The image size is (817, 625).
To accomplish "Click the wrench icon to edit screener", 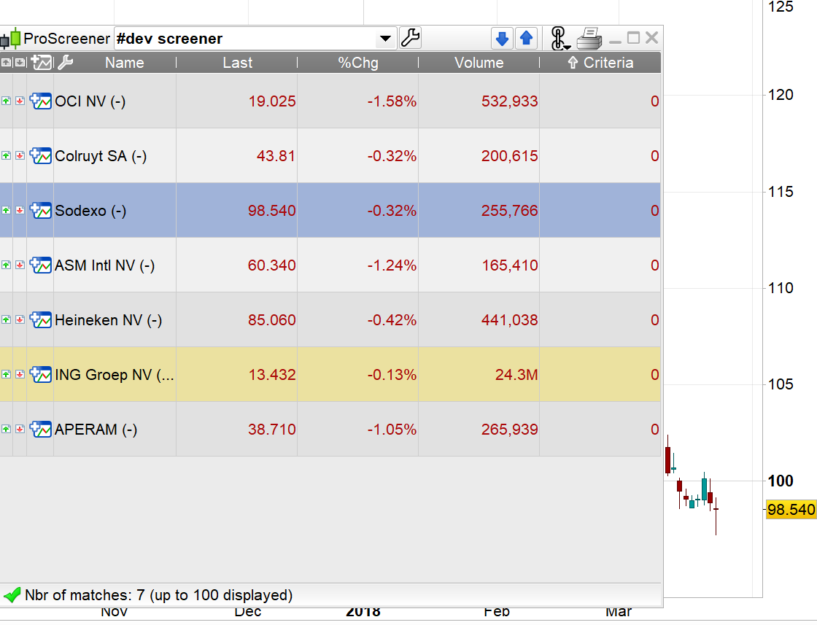I will pos(411,38).
